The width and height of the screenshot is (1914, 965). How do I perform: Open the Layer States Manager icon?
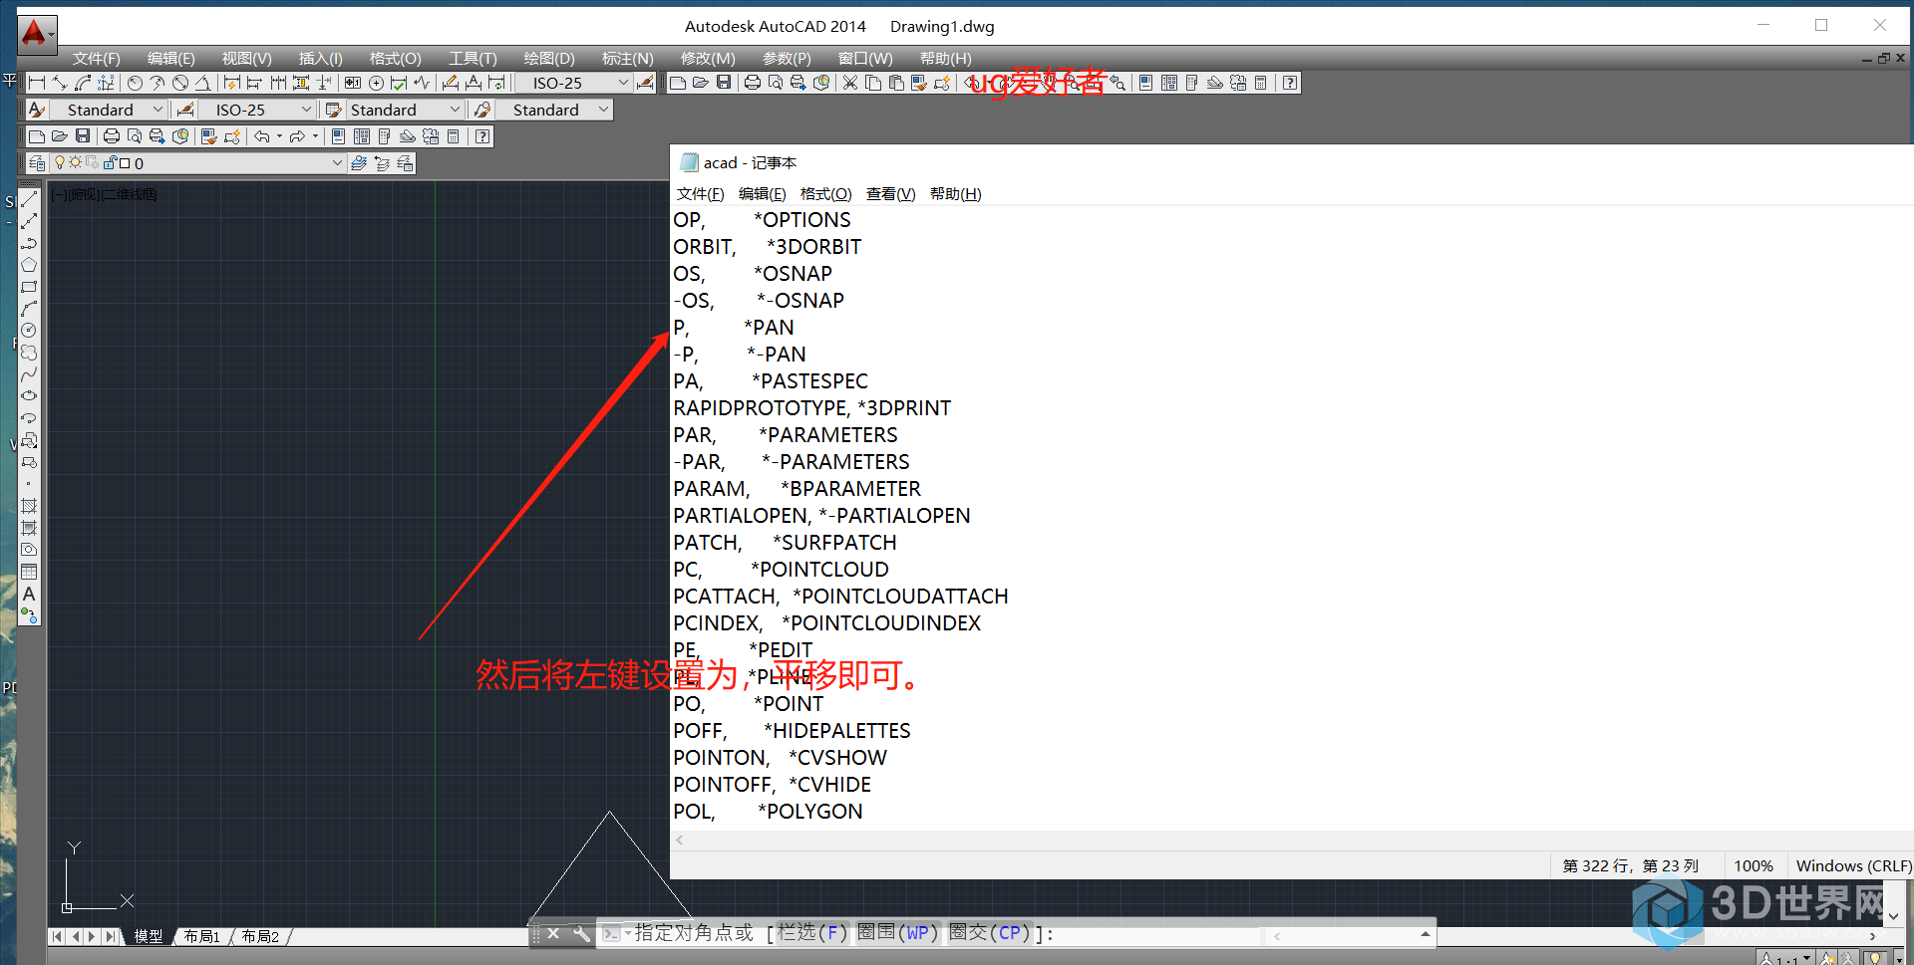406,163
